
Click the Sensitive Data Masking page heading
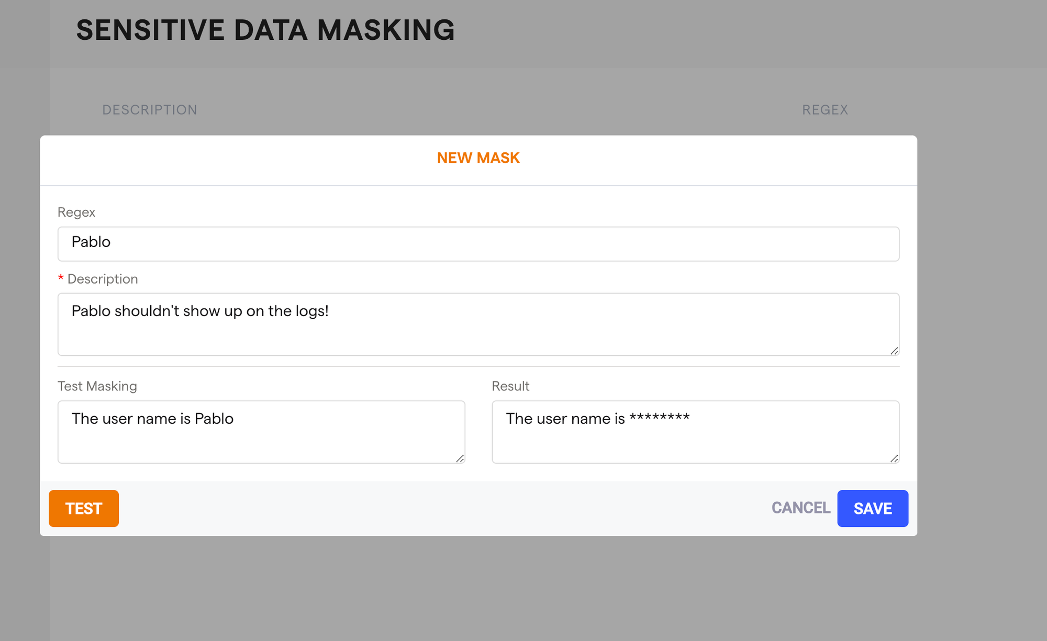point(265,30)
